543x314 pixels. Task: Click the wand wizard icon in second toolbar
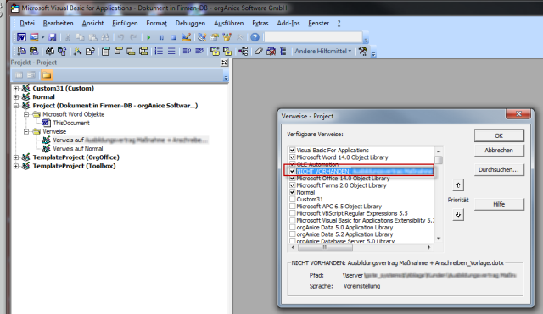[77, 51]
